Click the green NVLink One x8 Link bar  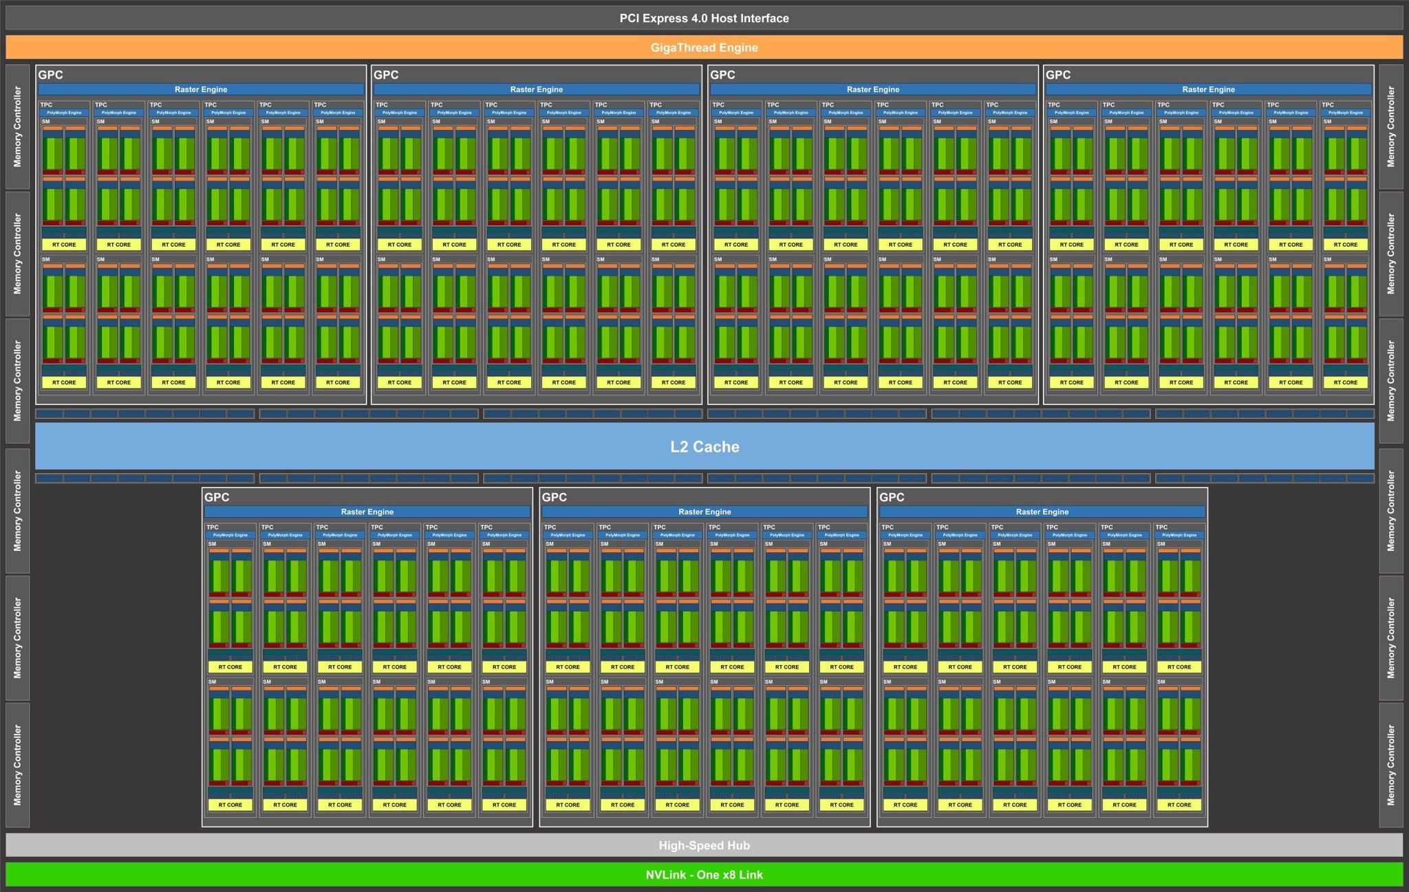click(704, 875)
